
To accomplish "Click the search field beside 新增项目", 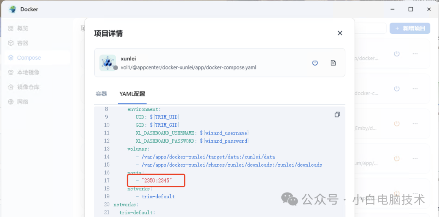I will point(370,28).
